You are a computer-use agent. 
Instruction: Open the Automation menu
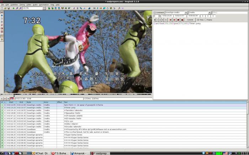(x=44, y=5)
